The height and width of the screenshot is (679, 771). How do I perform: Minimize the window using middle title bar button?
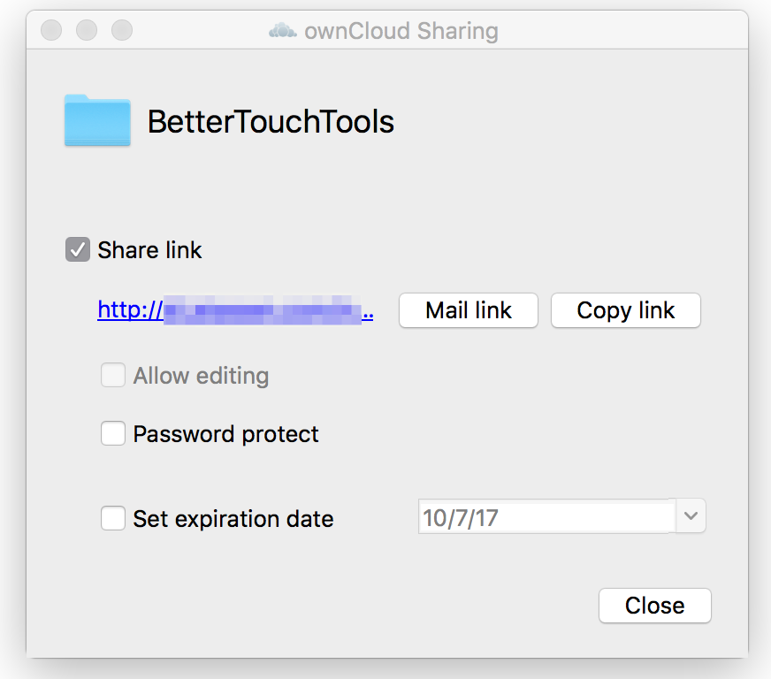coord(87,30)
